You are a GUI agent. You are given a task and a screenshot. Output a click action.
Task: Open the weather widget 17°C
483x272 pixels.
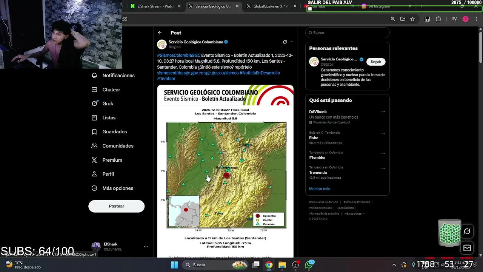pos(23,265)
